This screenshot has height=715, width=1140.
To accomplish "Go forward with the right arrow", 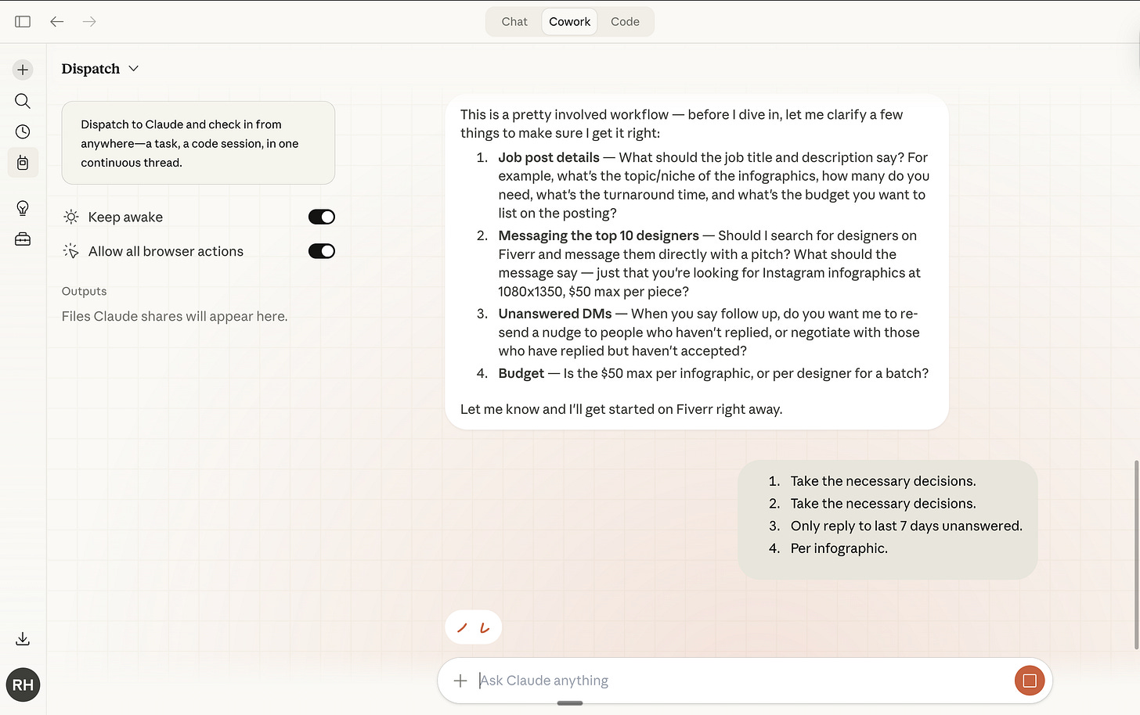I will click(x=89, y=22).
